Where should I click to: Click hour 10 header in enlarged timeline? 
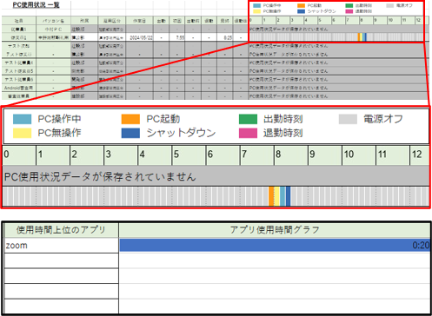[359, 155]
